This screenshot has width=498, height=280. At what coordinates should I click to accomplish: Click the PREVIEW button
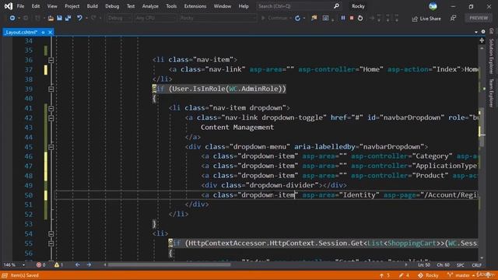pos(479,18)
